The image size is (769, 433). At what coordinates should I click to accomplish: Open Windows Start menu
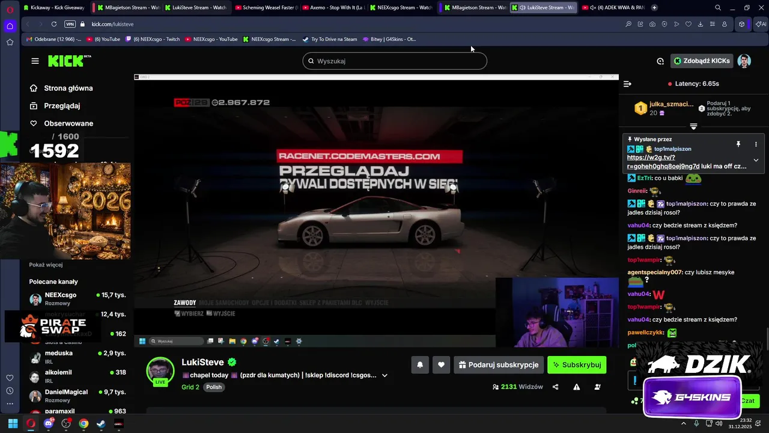point(13,423)
